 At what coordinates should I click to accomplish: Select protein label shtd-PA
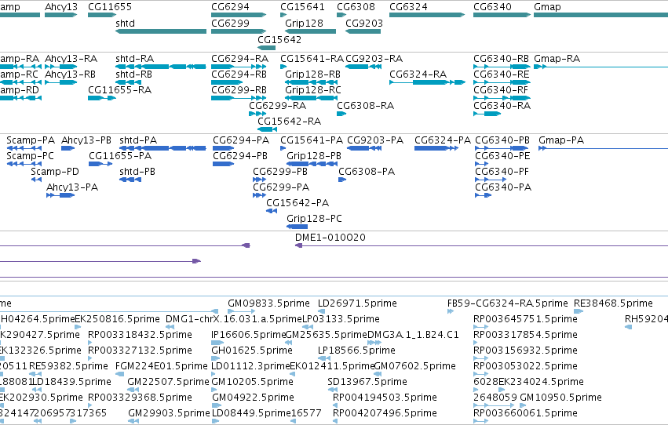[x=138, y=140]
